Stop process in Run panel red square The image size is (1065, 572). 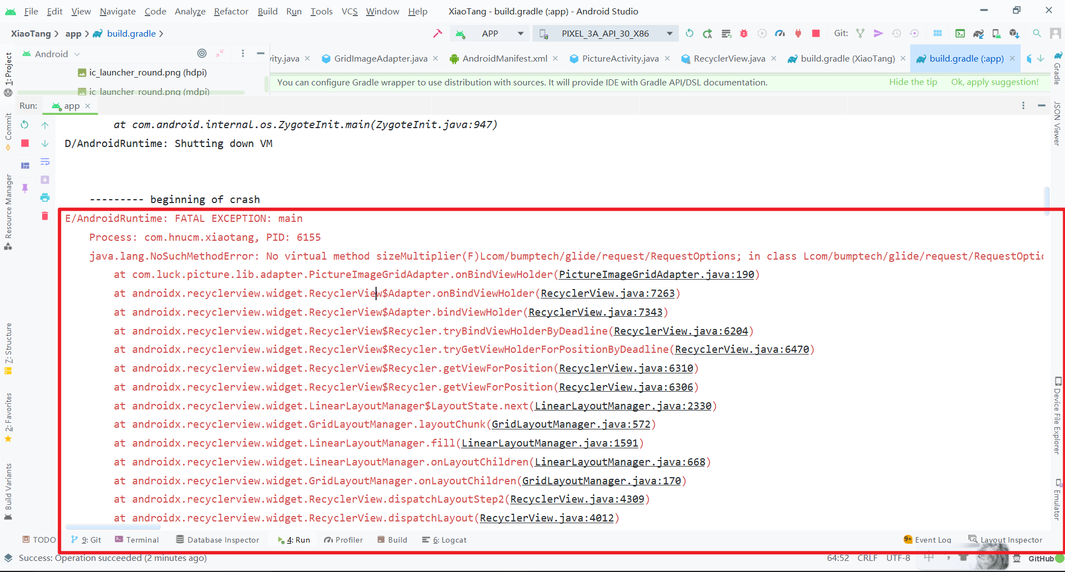pyautogui.click(x=25, y=143)
